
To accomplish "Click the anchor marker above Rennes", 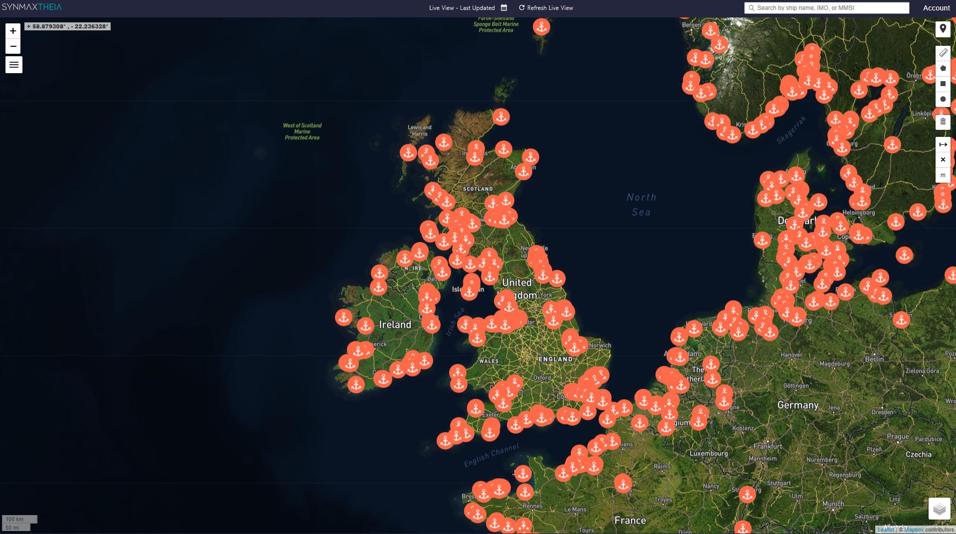I will point(524,492).
